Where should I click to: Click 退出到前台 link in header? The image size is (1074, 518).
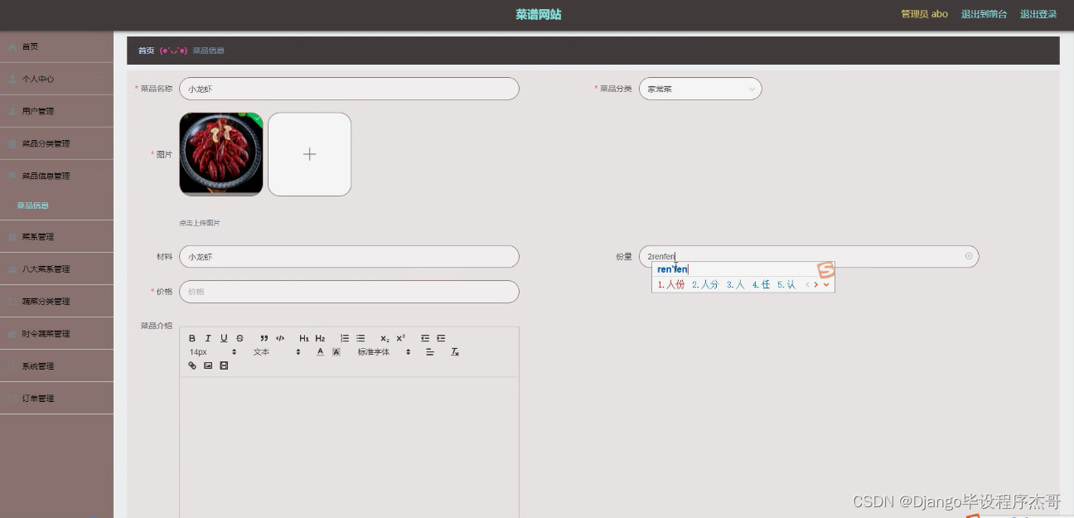pyautogui.click(x=984, y=14)
